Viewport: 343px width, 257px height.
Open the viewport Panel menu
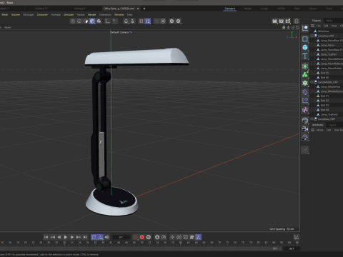8,27
